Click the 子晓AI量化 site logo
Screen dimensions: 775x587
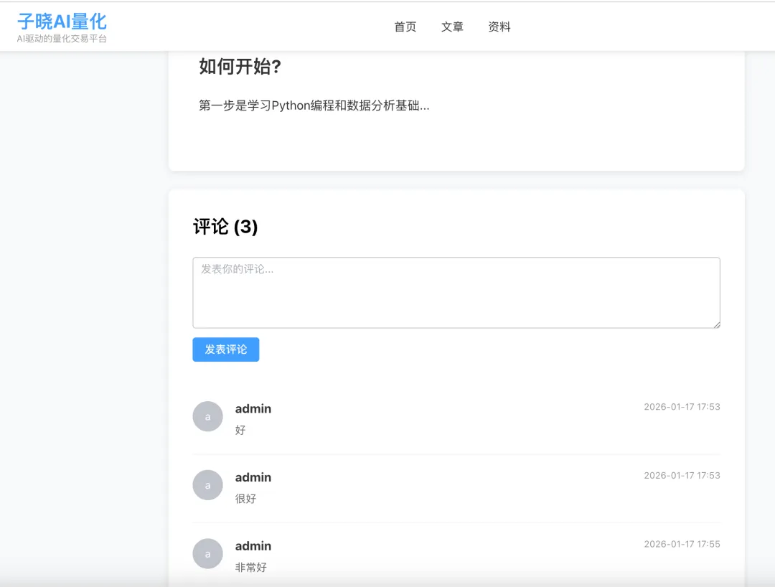pos(62,22)
